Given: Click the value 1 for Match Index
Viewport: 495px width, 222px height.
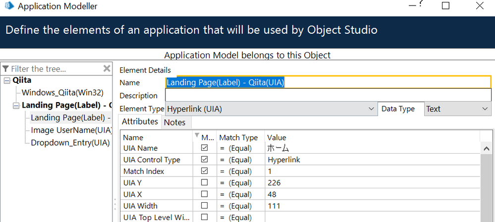Looking at the screenshot, I should click(270, 171).
